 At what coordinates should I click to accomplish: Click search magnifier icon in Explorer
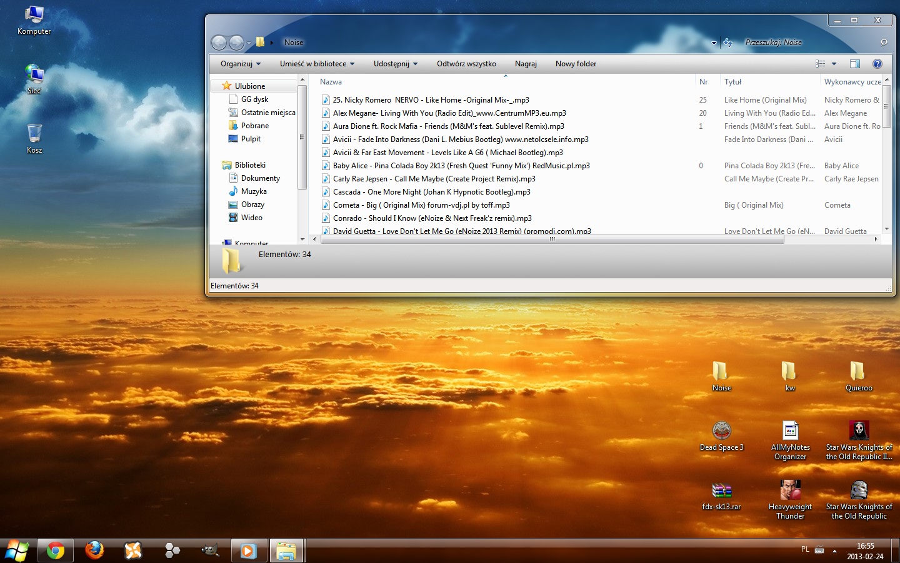(x=884, y=43)
